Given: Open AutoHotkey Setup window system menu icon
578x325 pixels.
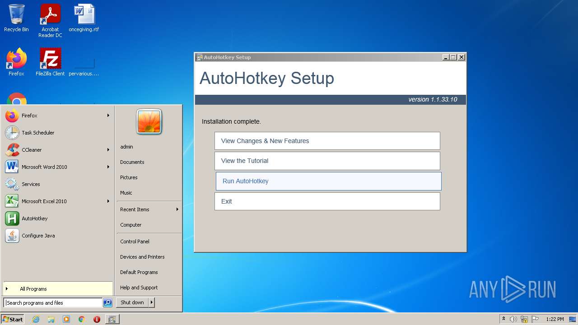Looking at the screenshot, I should 199,57.
